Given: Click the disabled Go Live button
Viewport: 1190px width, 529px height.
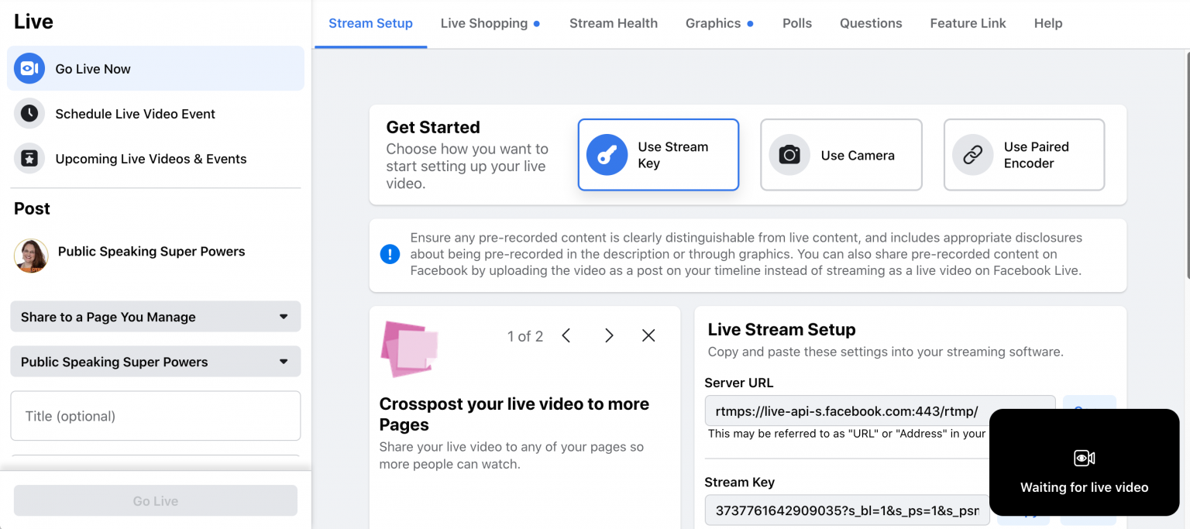Looking at the screenshot, I should (x=155, y=500).
